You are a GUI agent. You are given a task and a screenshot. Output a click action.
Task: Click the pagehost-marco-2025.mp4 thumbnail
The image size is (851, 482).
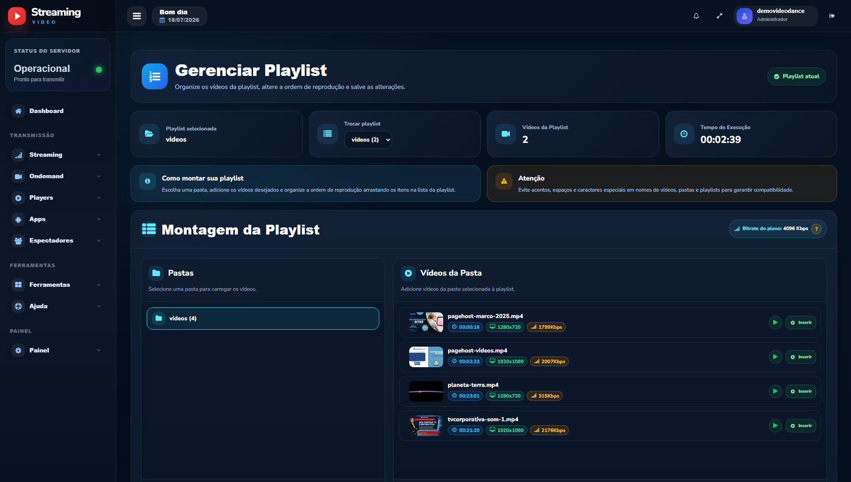(426, 323)
